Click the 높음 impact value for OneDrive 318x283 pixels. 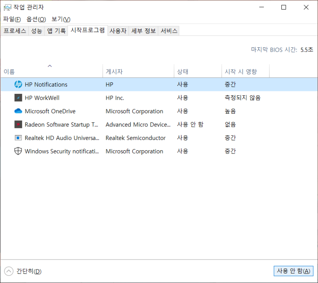tap(230, 111)
